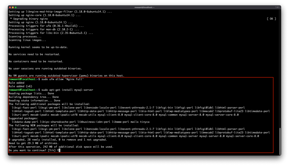Click the 'sudo apt-get install mysql-server' command
Viewport: 289px width, 166px height.
point(67,90)
